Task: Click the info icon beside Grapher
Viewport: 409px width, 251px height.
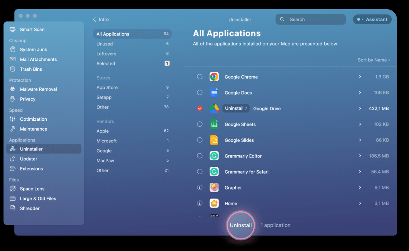Action: [x=200, y=188]
